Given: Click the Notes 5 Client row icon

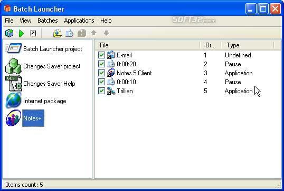Looking at the screenshot, I should (x=111, y=73).
